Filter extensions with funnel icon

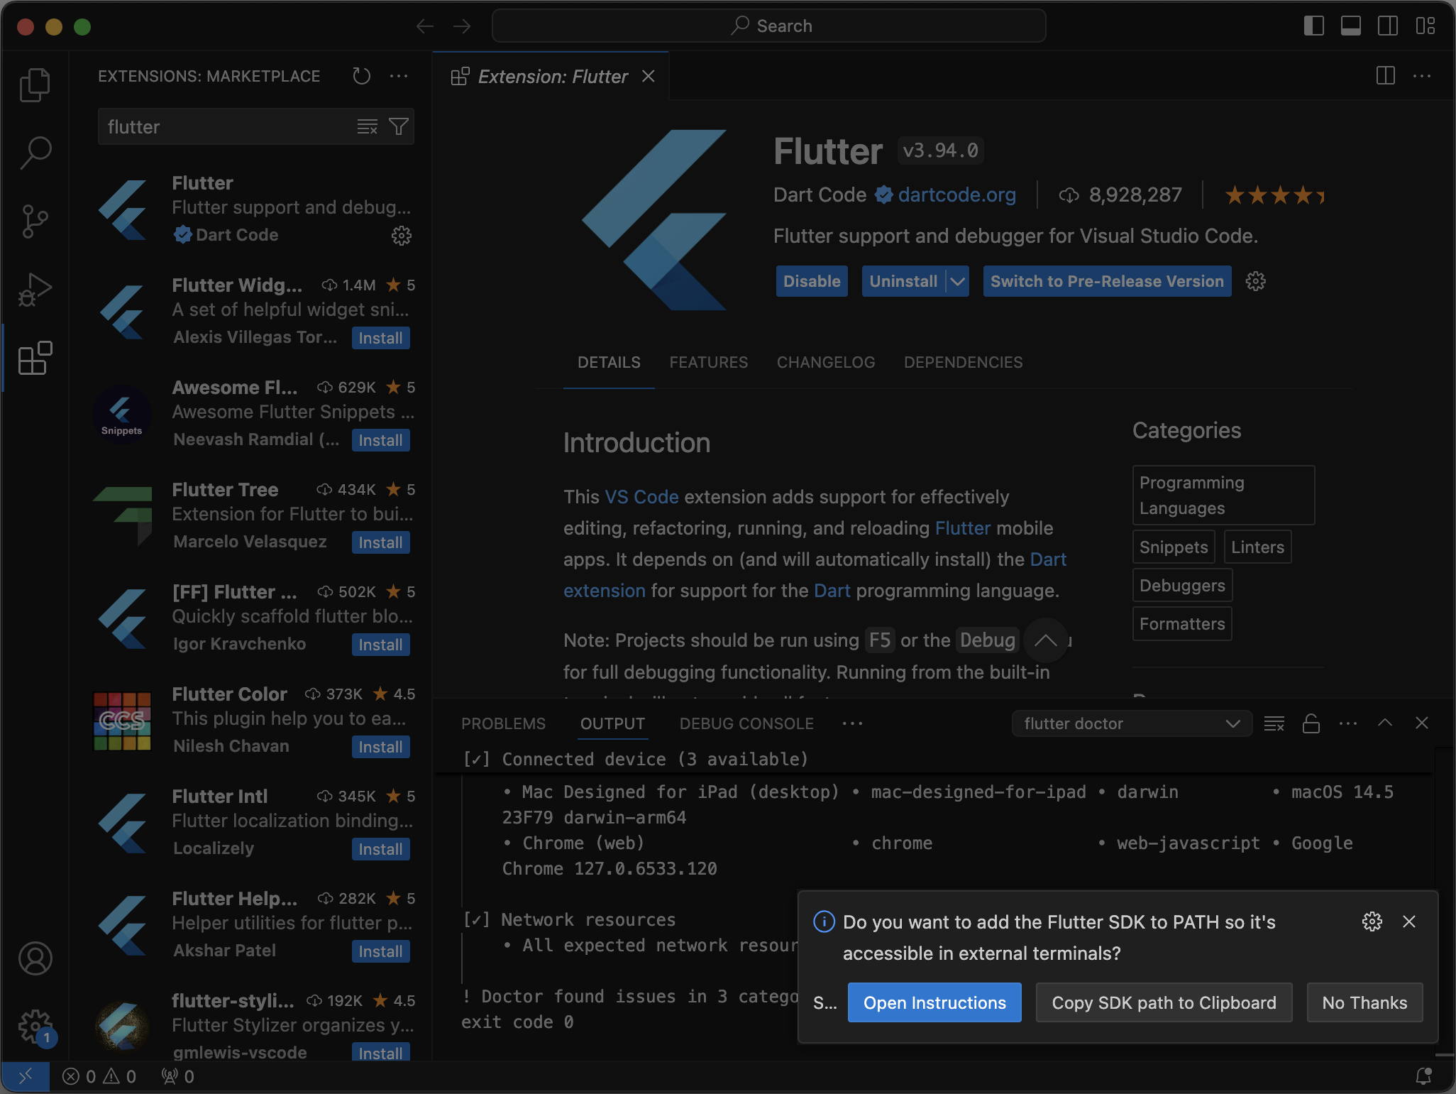(399, 127)
